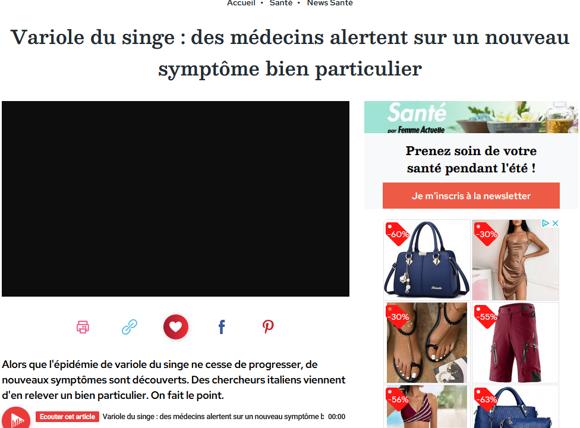This screenshot has width=580, height=428.
Task: Open the red shorts -55% ad
Action: pos(515,342)
